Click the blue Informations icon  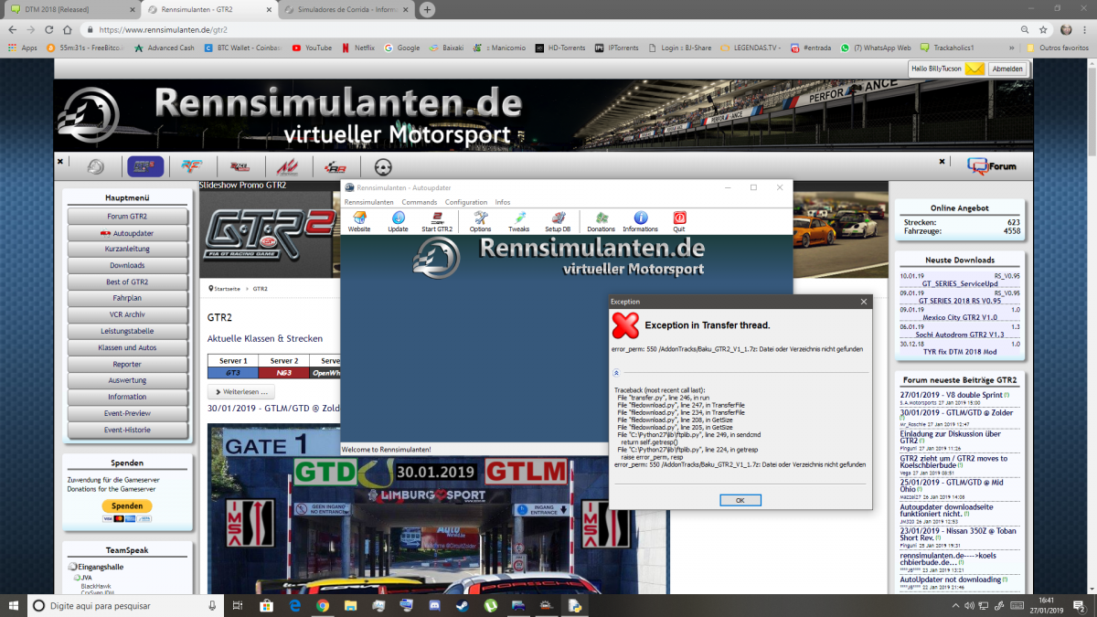[640, 221]
